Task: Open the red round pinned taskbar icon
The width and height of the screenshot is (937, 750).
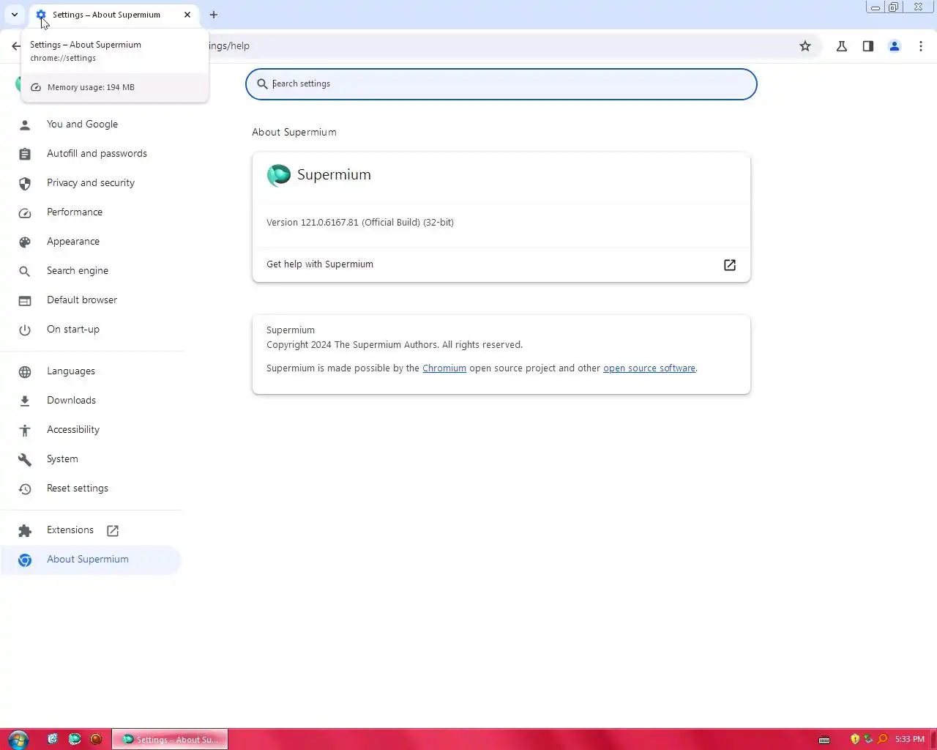Action: (x=96, y=739)
